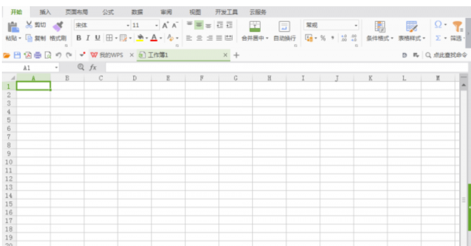Image resolution: width=471 pixels, height=246 pixels.
Task: Click the Format Painter brush icon
Action: (x=58, y=26)
